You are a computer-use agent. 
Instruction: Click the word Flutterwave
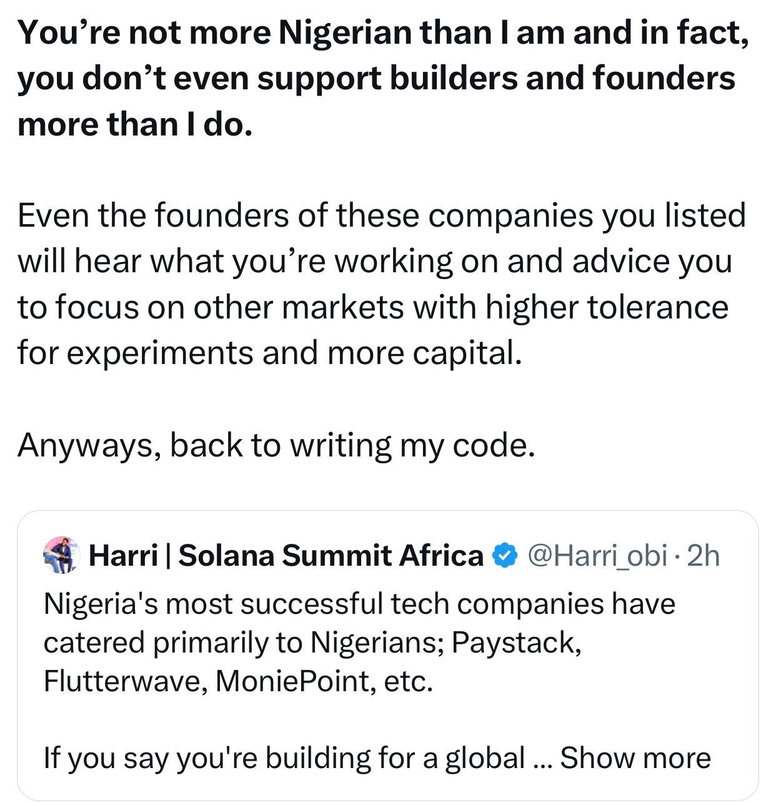[124, 681]
